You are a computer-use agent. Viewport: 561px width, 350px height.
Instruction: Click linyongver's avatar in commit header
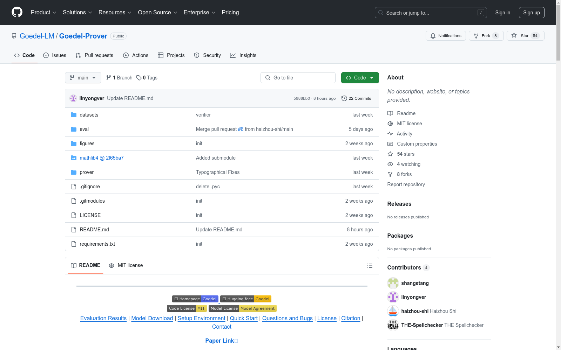click(73, 98)
